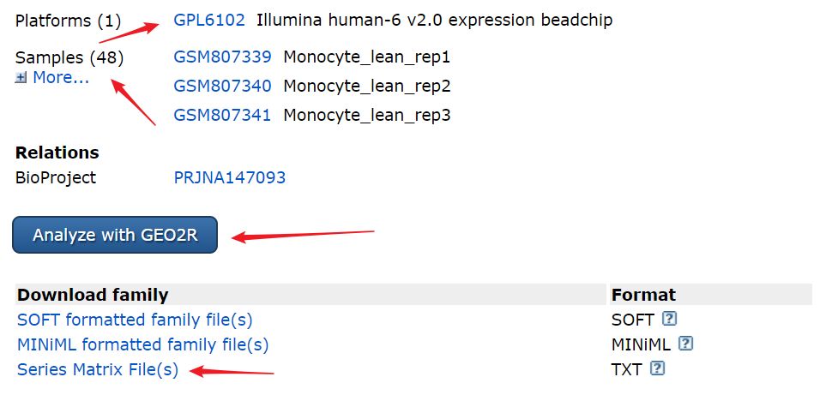Open BioProject PRJNA147093 link
826x395 pixels.
coord(230,177)
